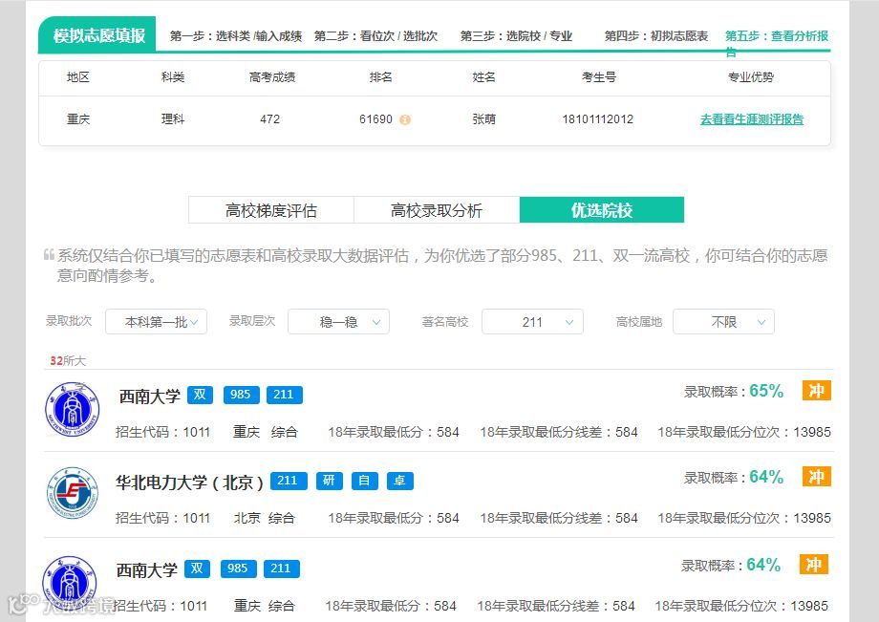Click the 卓 badge next to 华北电力大学（北京）
879x622 pixels.
tap(399, 481)
